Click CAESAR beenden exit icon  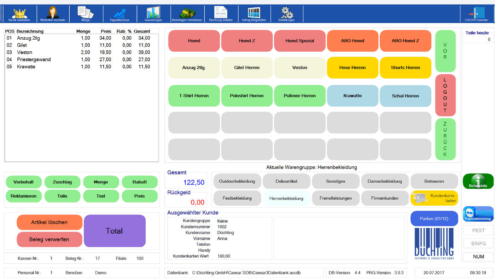(x=476, y=14)
